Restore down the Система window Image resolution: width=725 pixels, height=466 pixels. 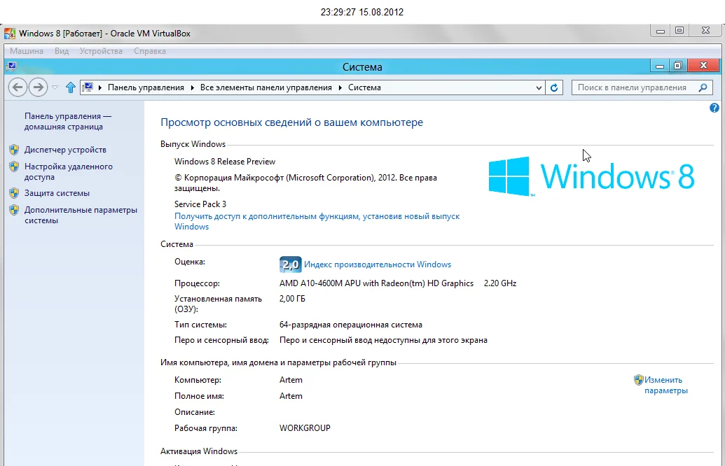coord(678,66)
